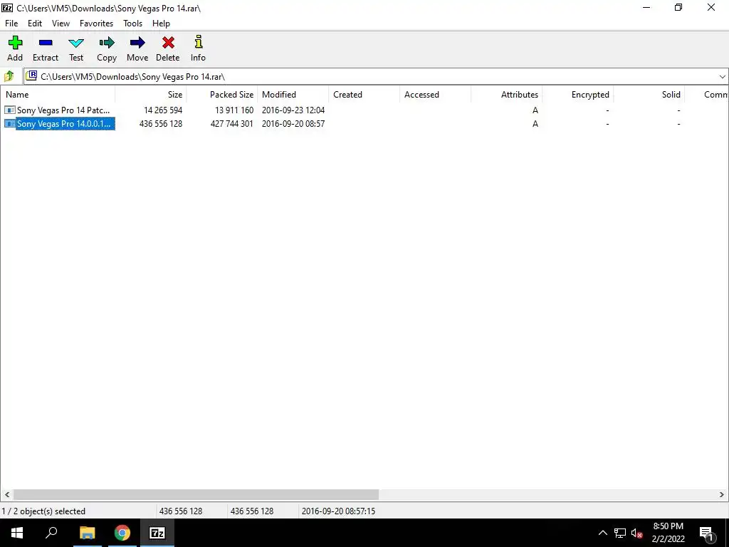The image size is (729, 547).
Task: Click status bar selection count text
Action: (43, 511)
